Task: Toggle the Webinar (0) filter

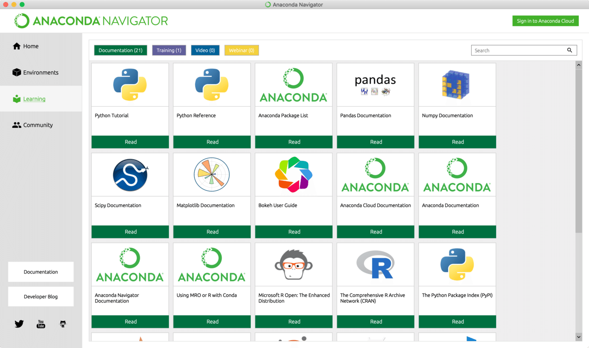Action: (x=242, y=50)
